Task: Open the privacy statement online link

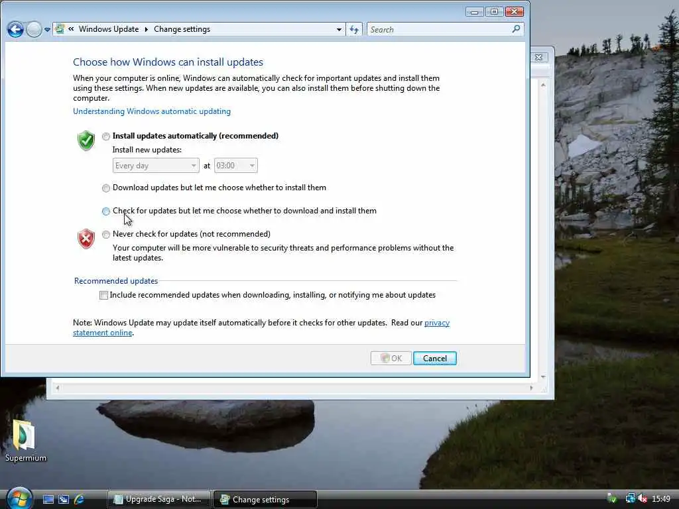Action: pyautogui.click(x=437, y=323)
